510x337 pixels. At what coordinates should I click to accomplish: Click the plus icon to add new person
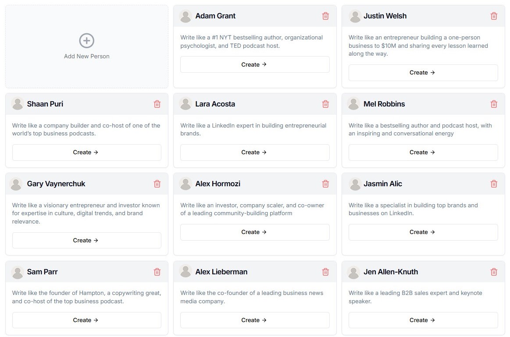pyautogui.click(x=87, y=41)
